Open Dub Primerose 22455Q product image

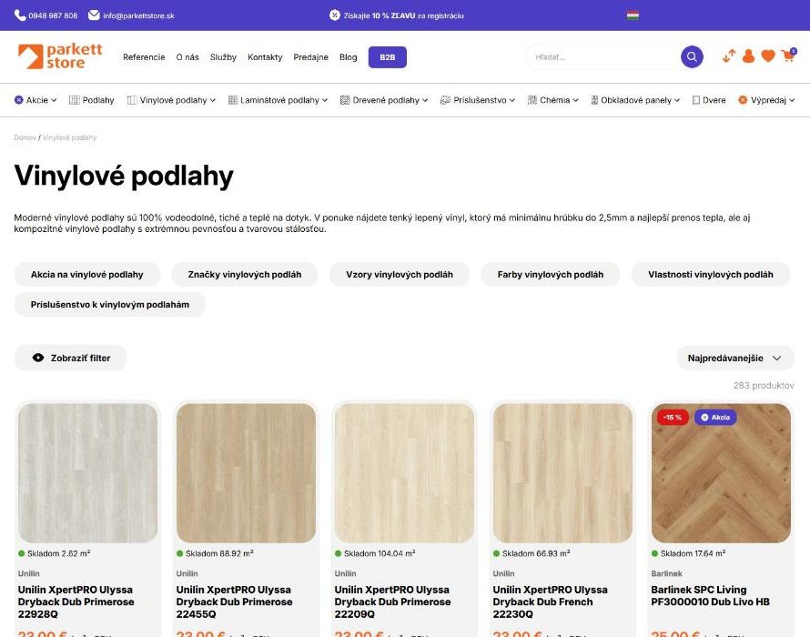(x=246, y=472)
